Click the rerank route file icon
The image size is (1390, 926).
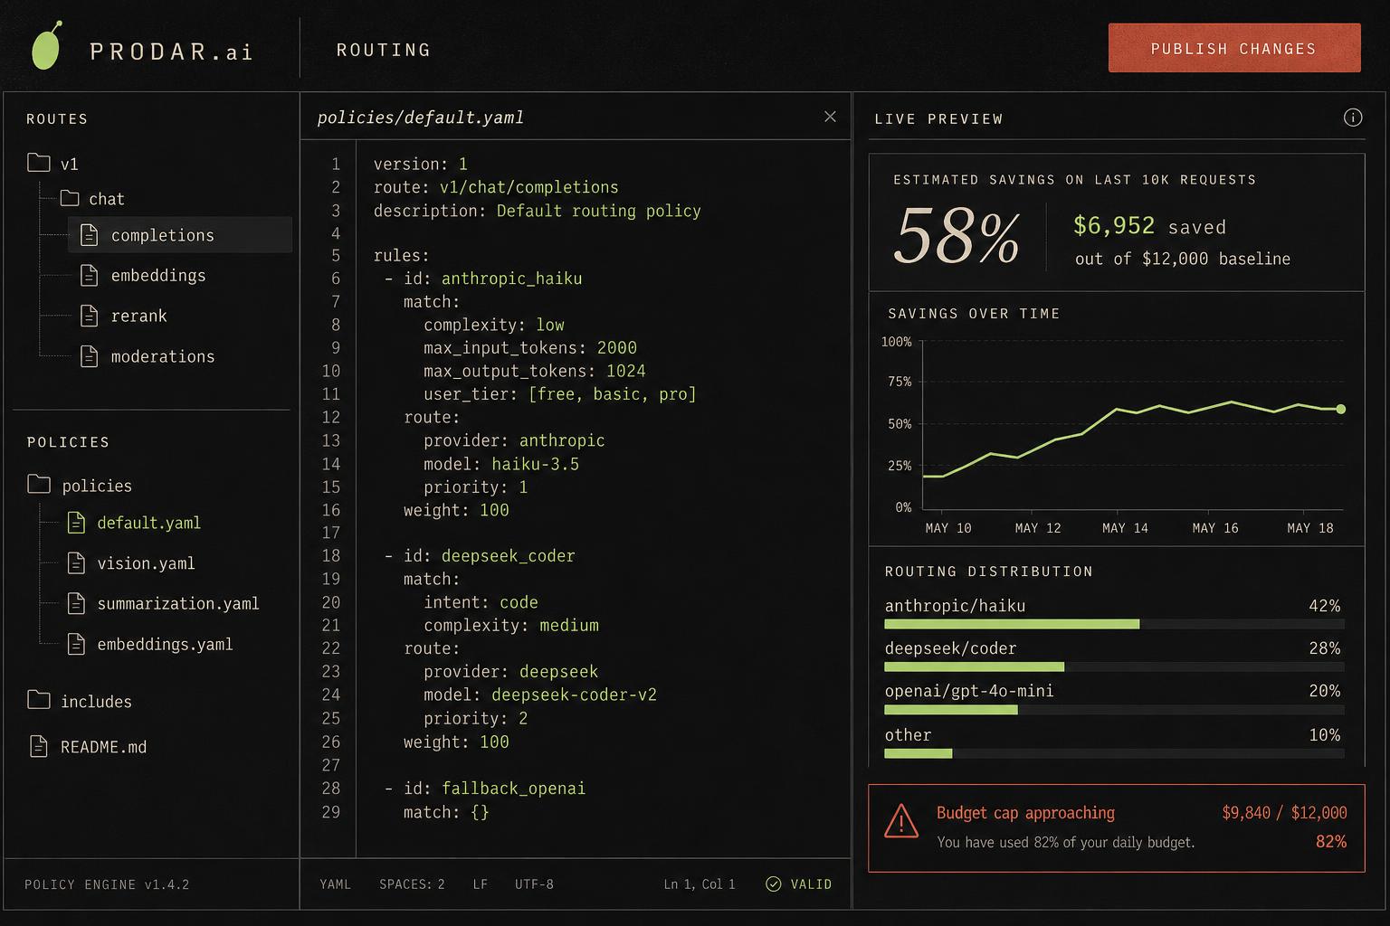coord(89,316)
